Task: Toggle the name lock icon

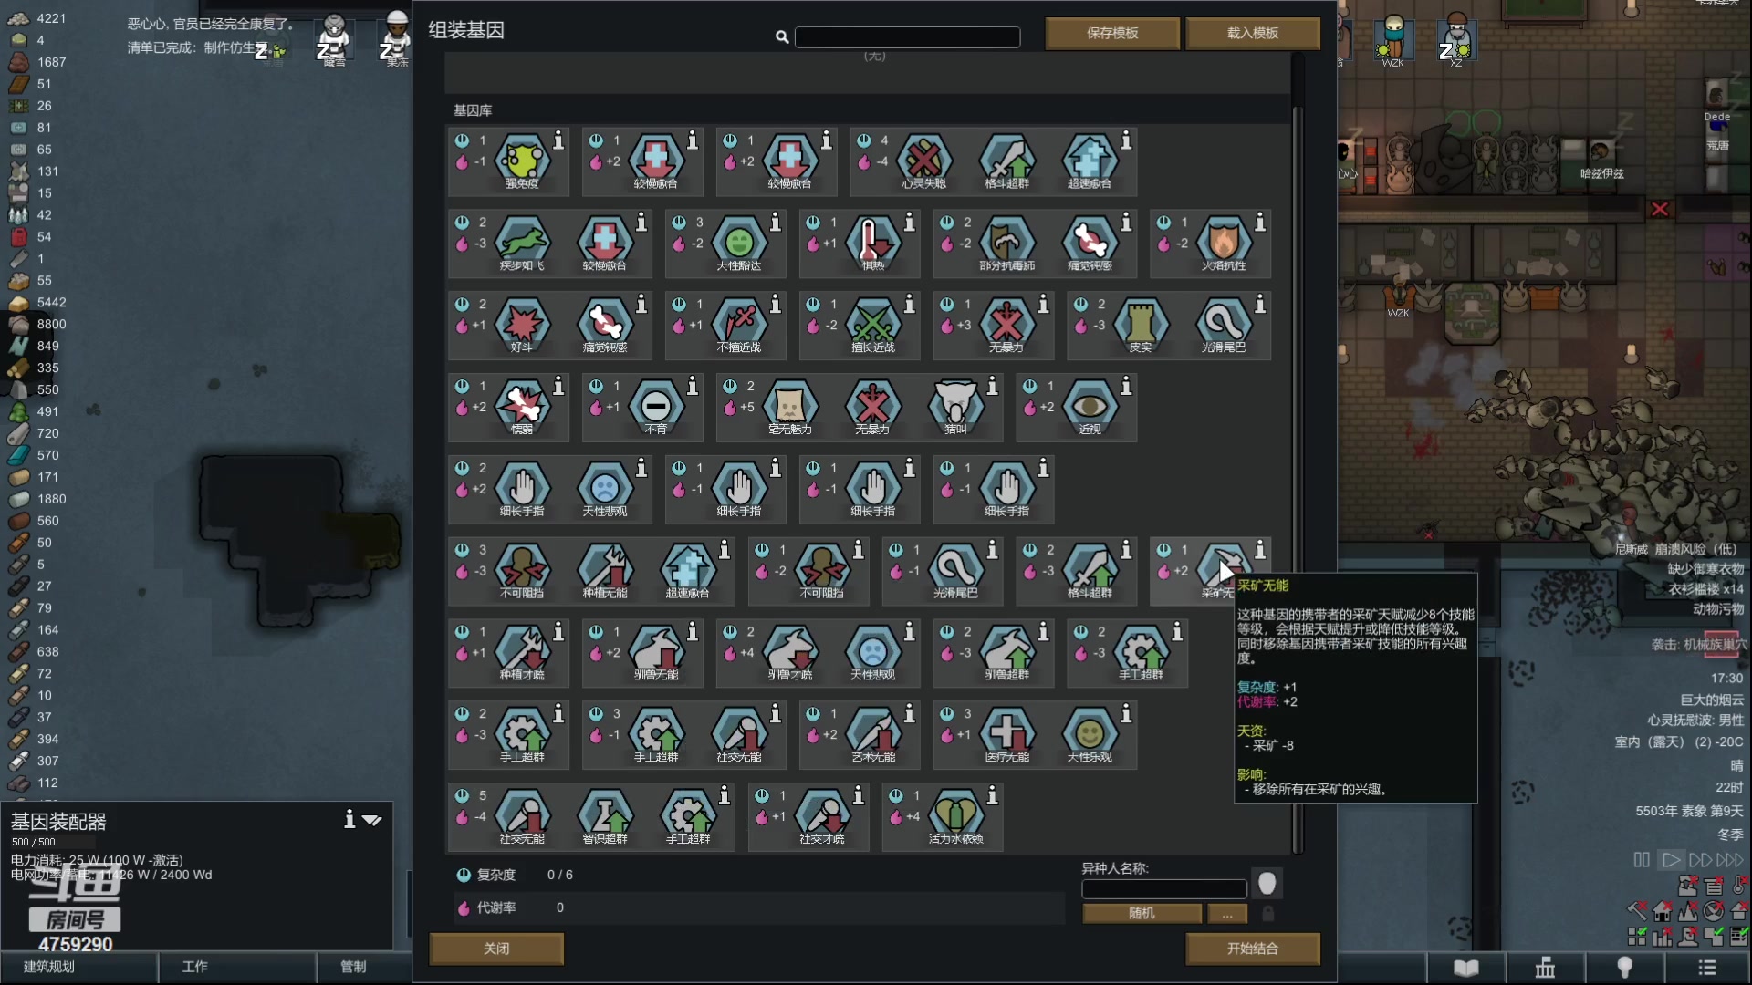Action: [1267, 913]
